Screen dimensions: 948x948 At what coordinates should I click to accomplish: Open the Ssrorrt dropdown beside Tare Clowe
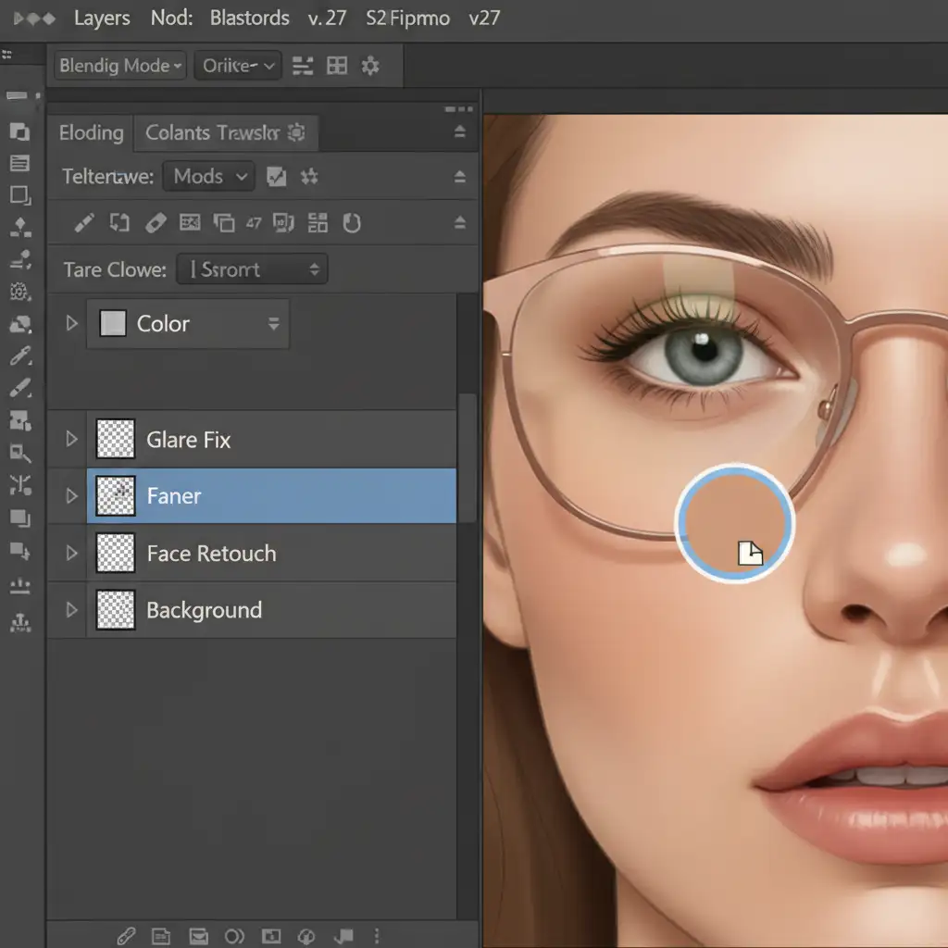click(252, 269)
